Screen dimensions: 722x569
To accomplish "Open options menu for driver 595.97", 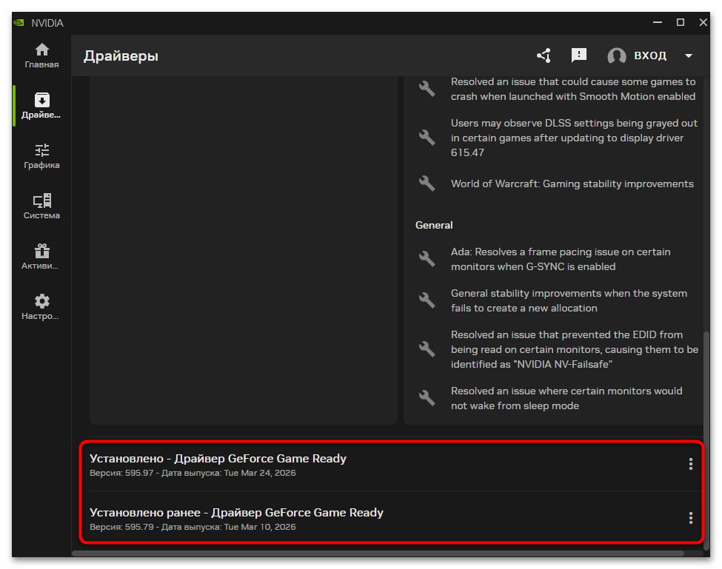I will point(690,464).
